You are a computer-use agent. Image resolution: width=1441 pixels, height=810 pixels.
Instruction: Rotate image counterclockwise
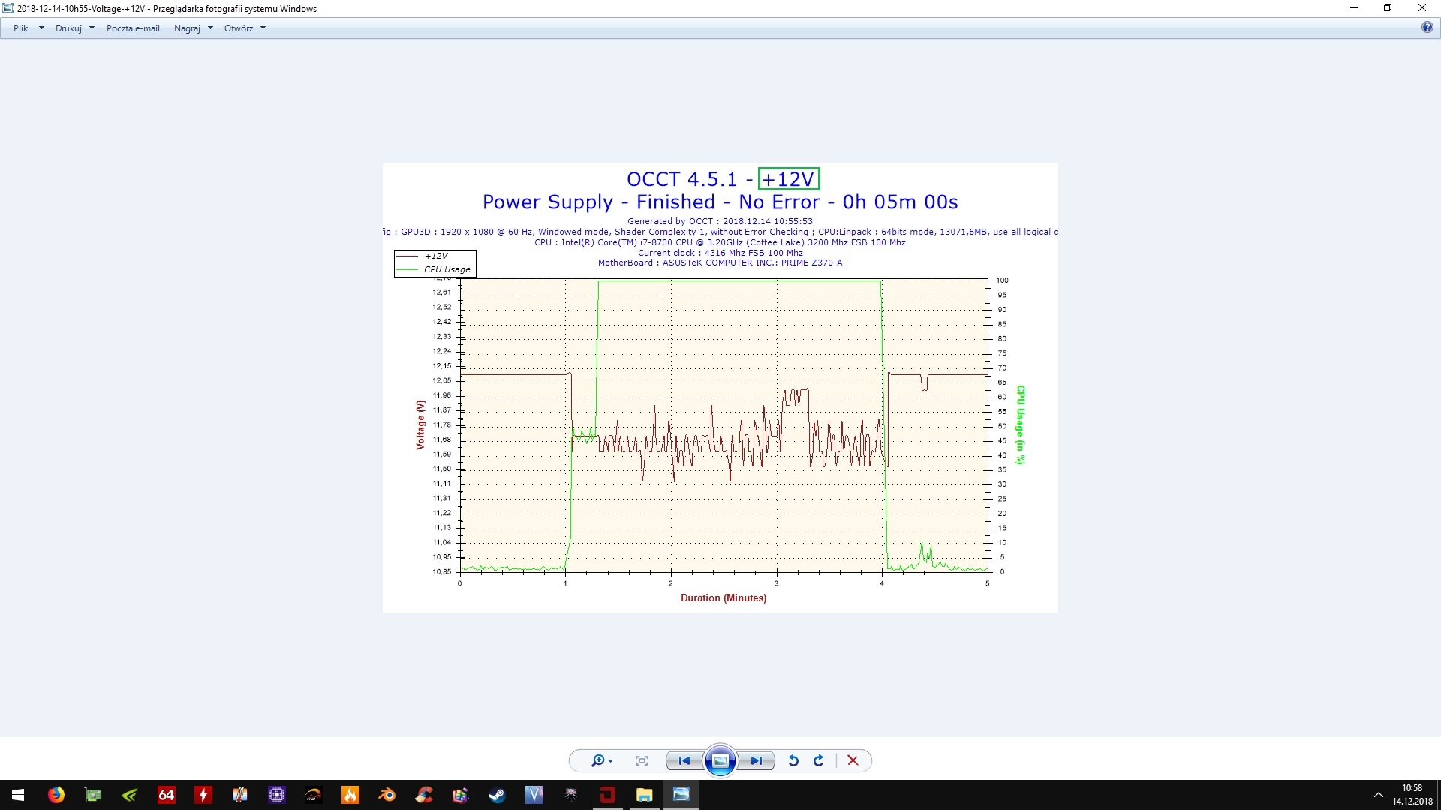(x=793, y=760)
